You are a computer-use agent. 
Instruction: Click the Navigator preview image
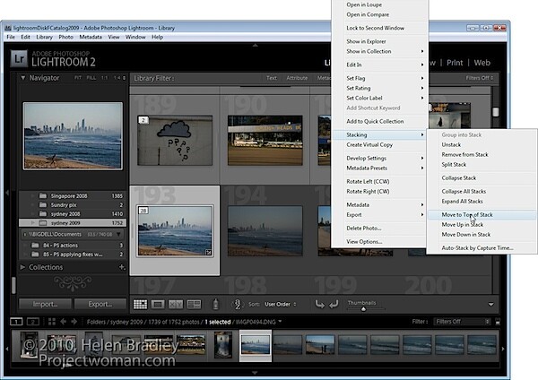tap(73, 136)
